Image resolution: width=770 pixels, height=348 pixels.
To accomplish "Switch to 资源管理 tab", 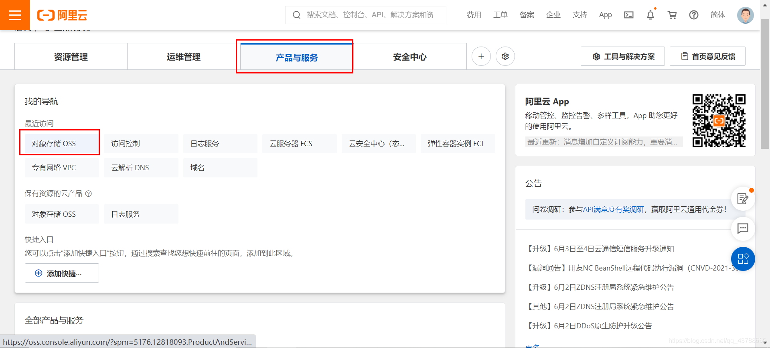I will click(x=71, y=57).
